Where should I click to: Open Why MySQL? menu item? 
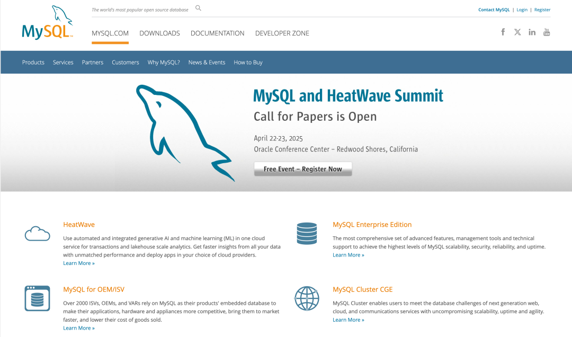tap(164, 63)
